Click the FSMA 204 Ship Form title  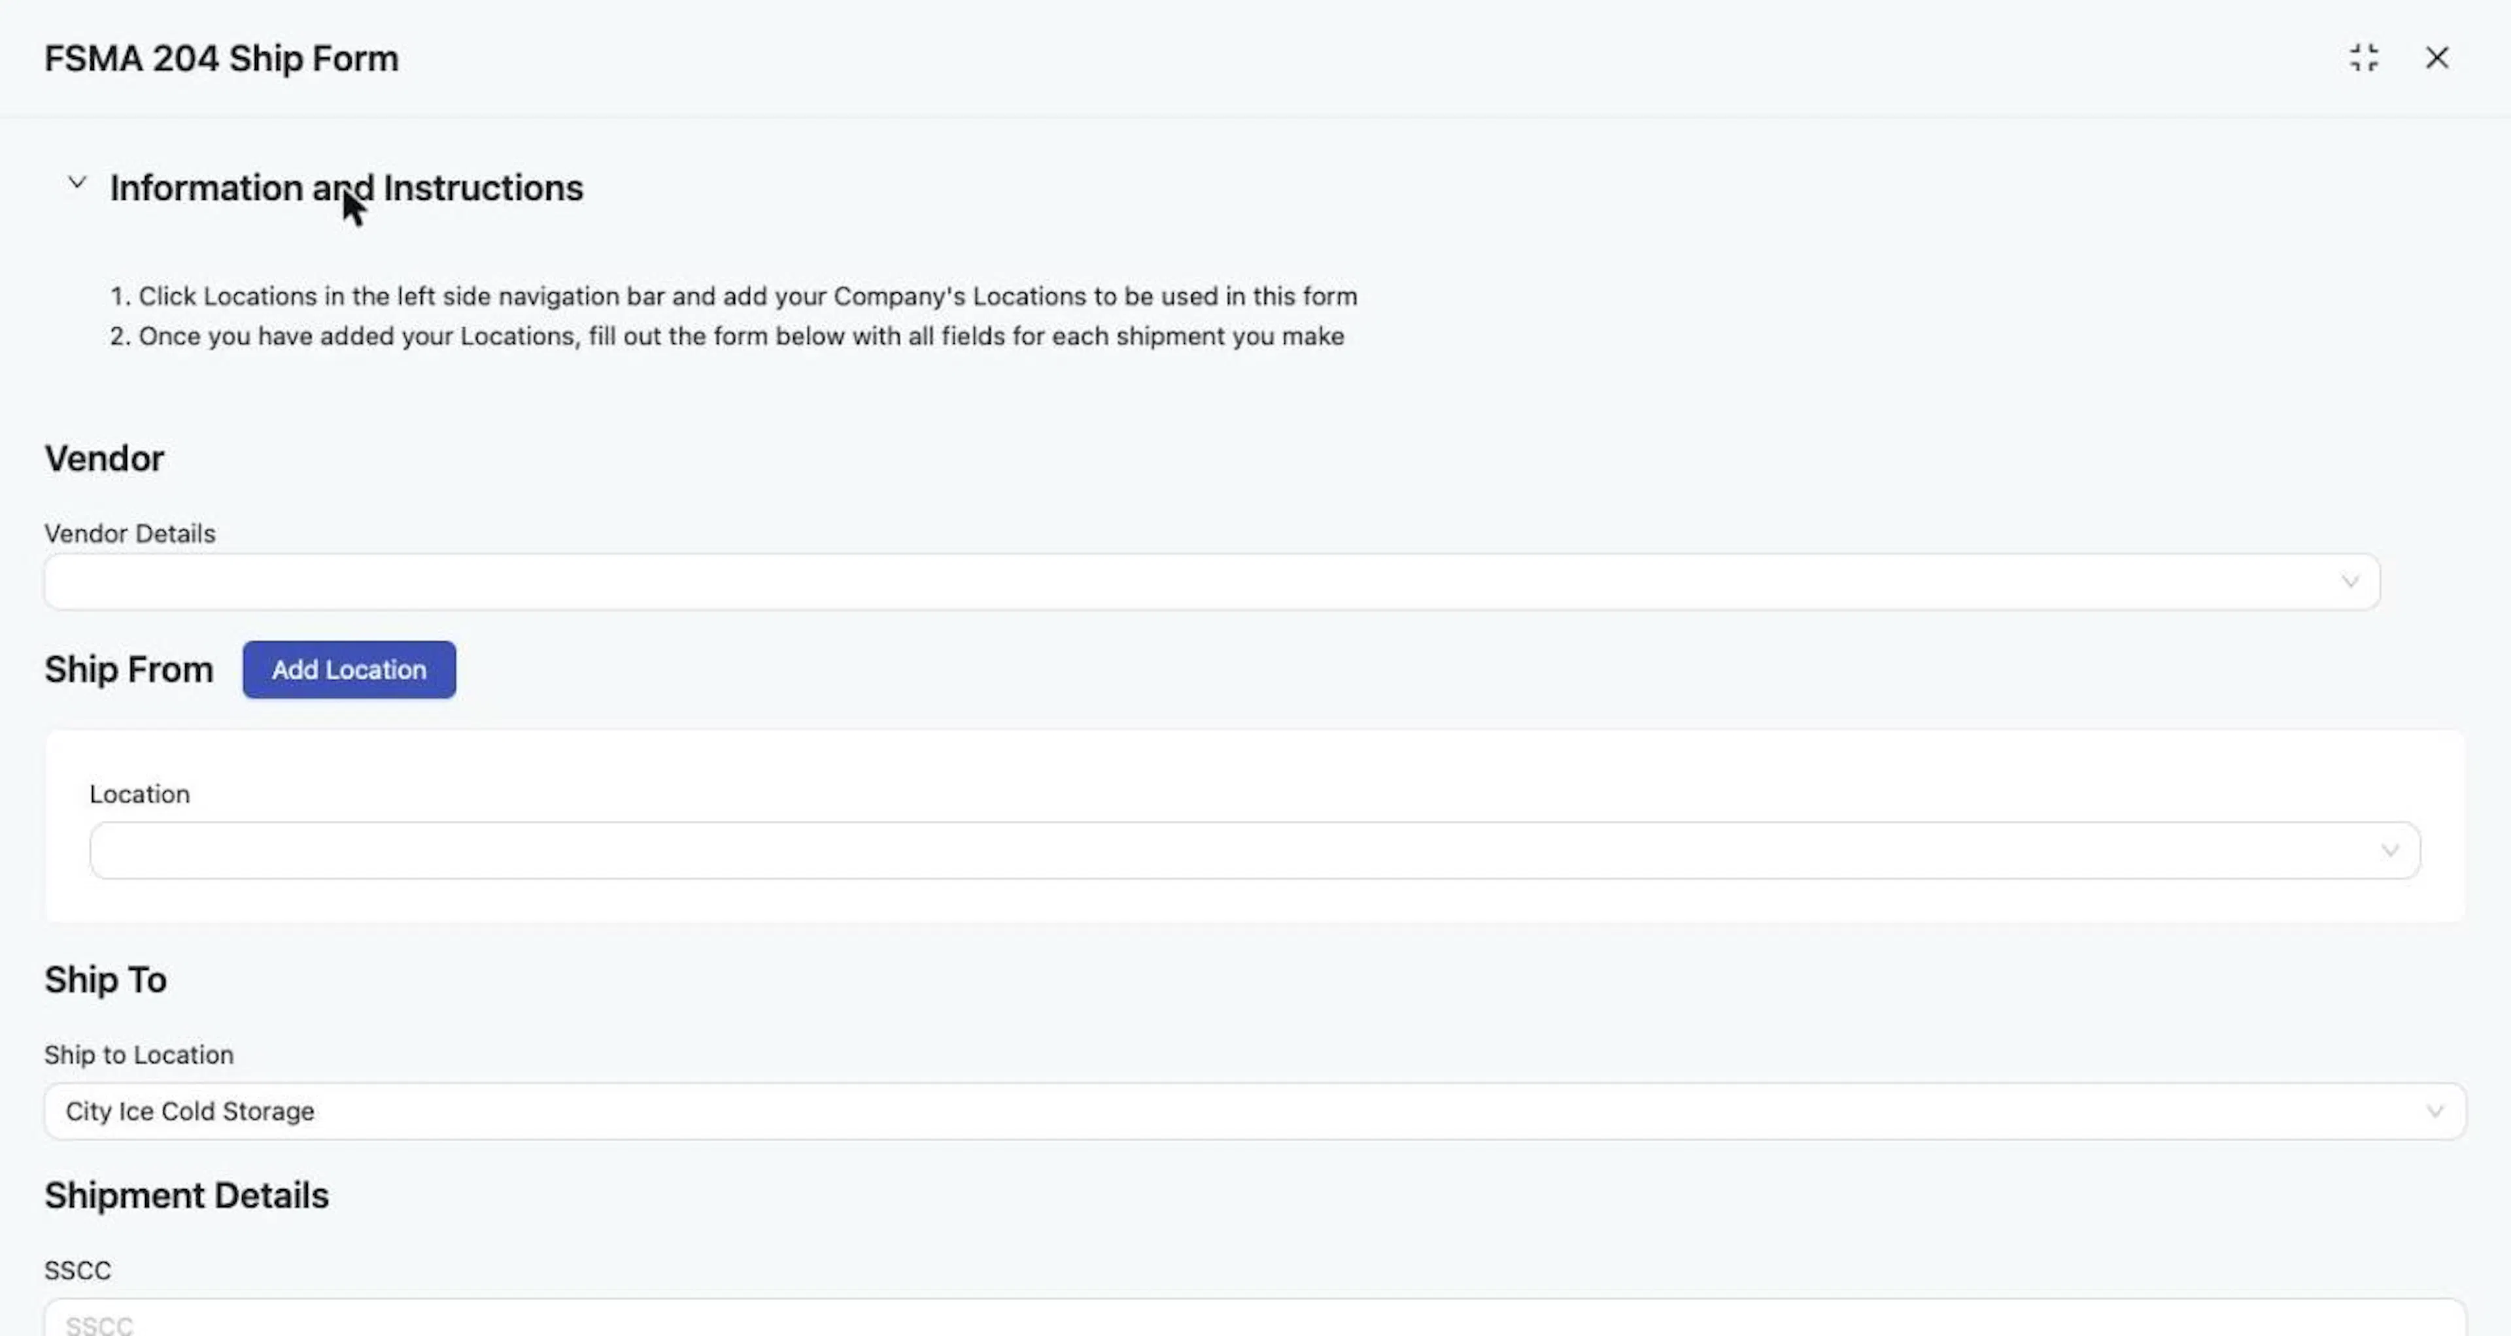point(221,58)
